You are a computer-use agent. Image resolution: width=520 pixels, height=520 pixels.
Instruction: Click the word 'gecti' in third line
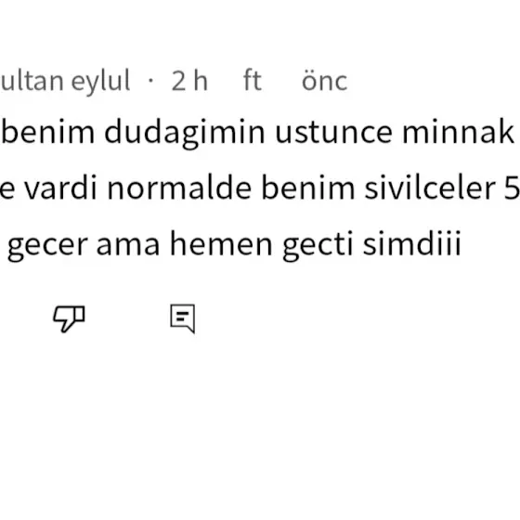click(318, 245)
